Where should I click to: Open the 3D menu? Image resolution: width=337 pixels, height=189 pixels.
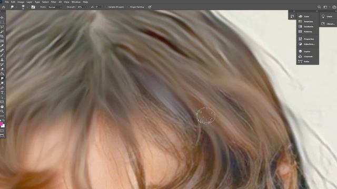coord(60,2)
